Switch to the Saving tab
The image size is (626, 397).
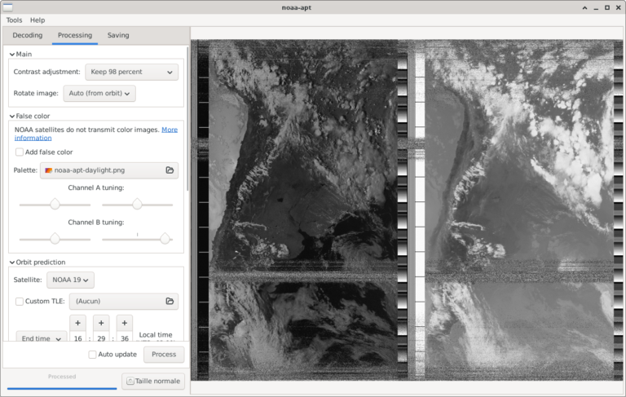[x=118, y=35]
